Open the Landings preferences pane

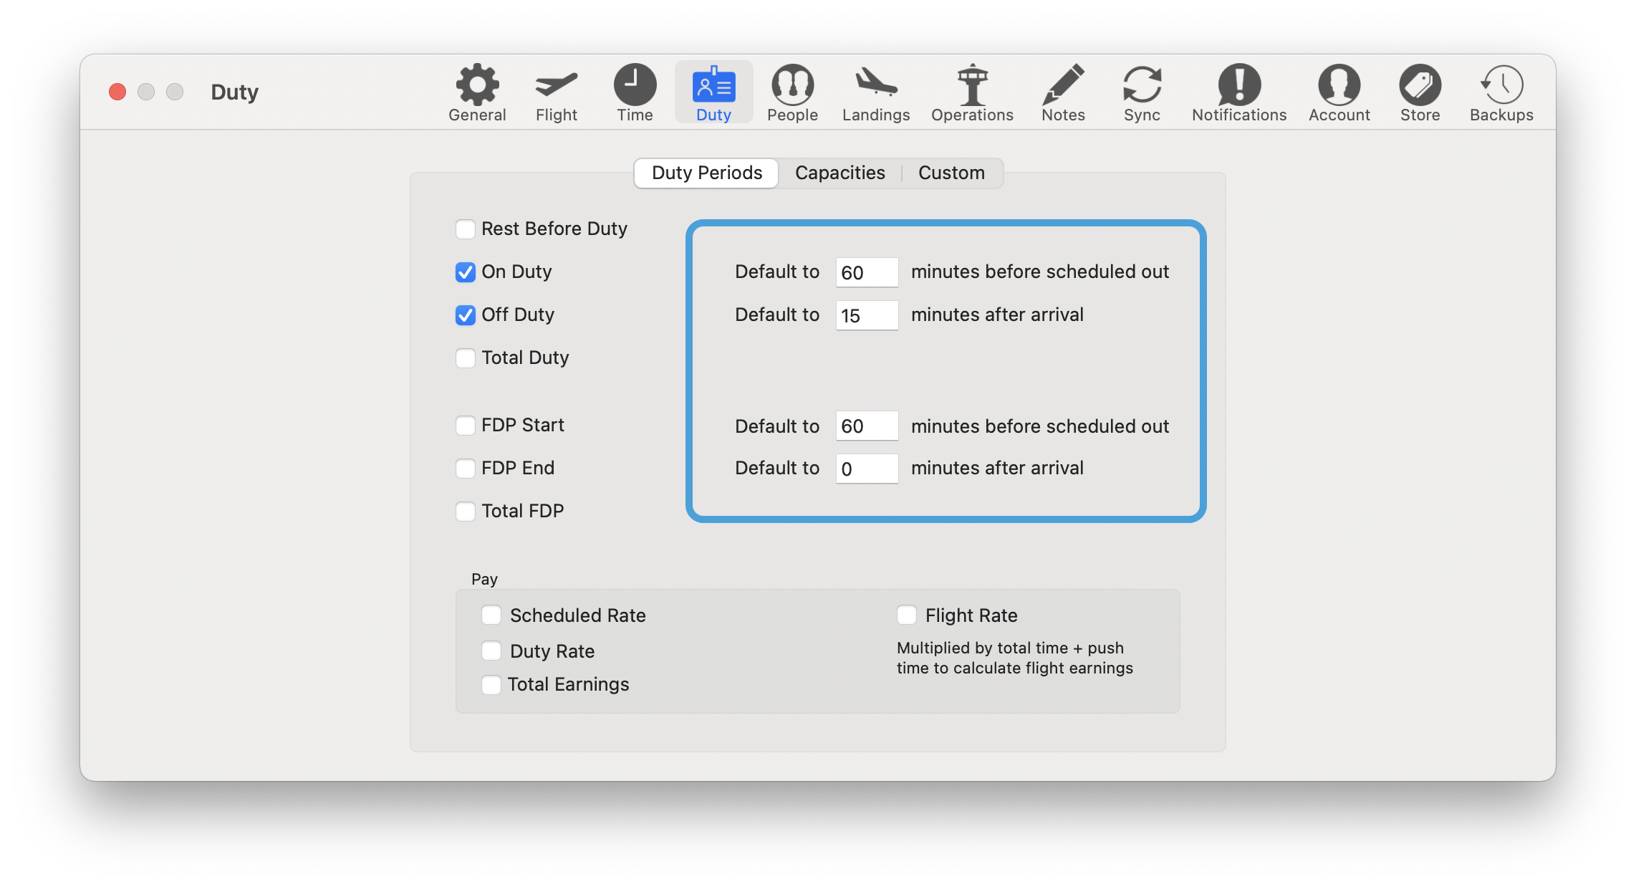click(x=876, y=93)
